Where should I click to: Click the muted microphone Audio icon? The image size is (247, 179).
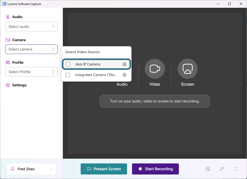[x=8, y=17]
